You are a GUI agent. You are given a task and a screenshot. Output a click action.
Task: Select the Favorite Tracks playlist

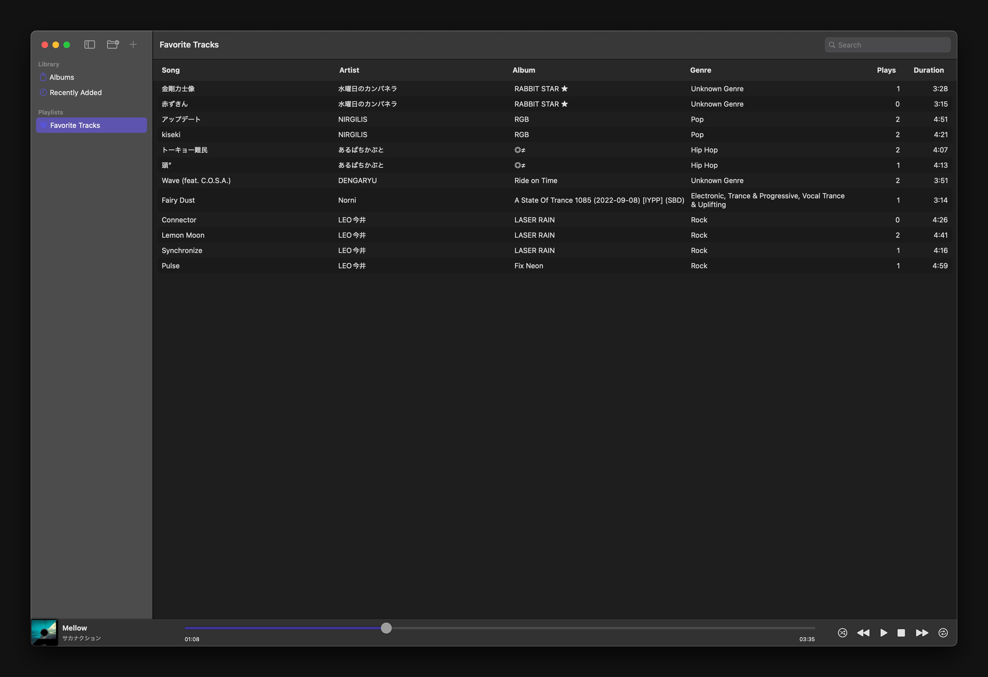(92, 125)
